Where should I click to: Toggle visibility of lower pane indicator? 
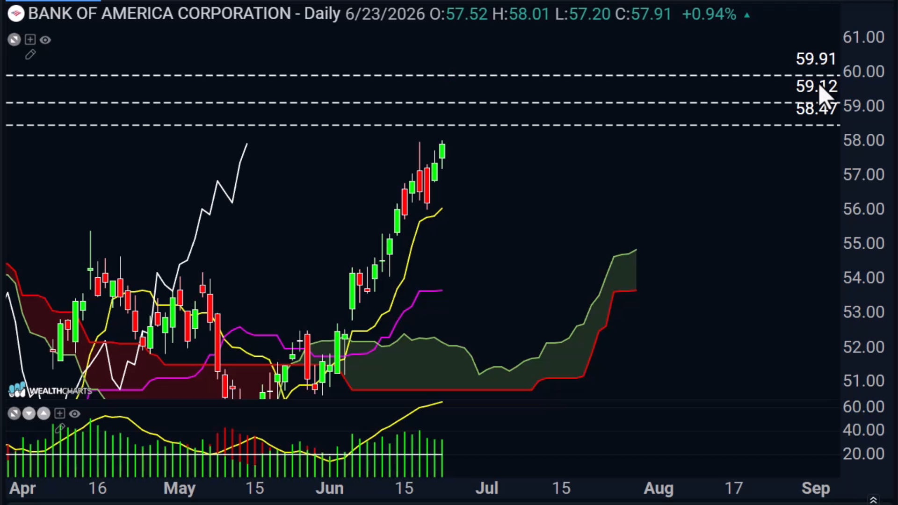click(x=75, y=413)
